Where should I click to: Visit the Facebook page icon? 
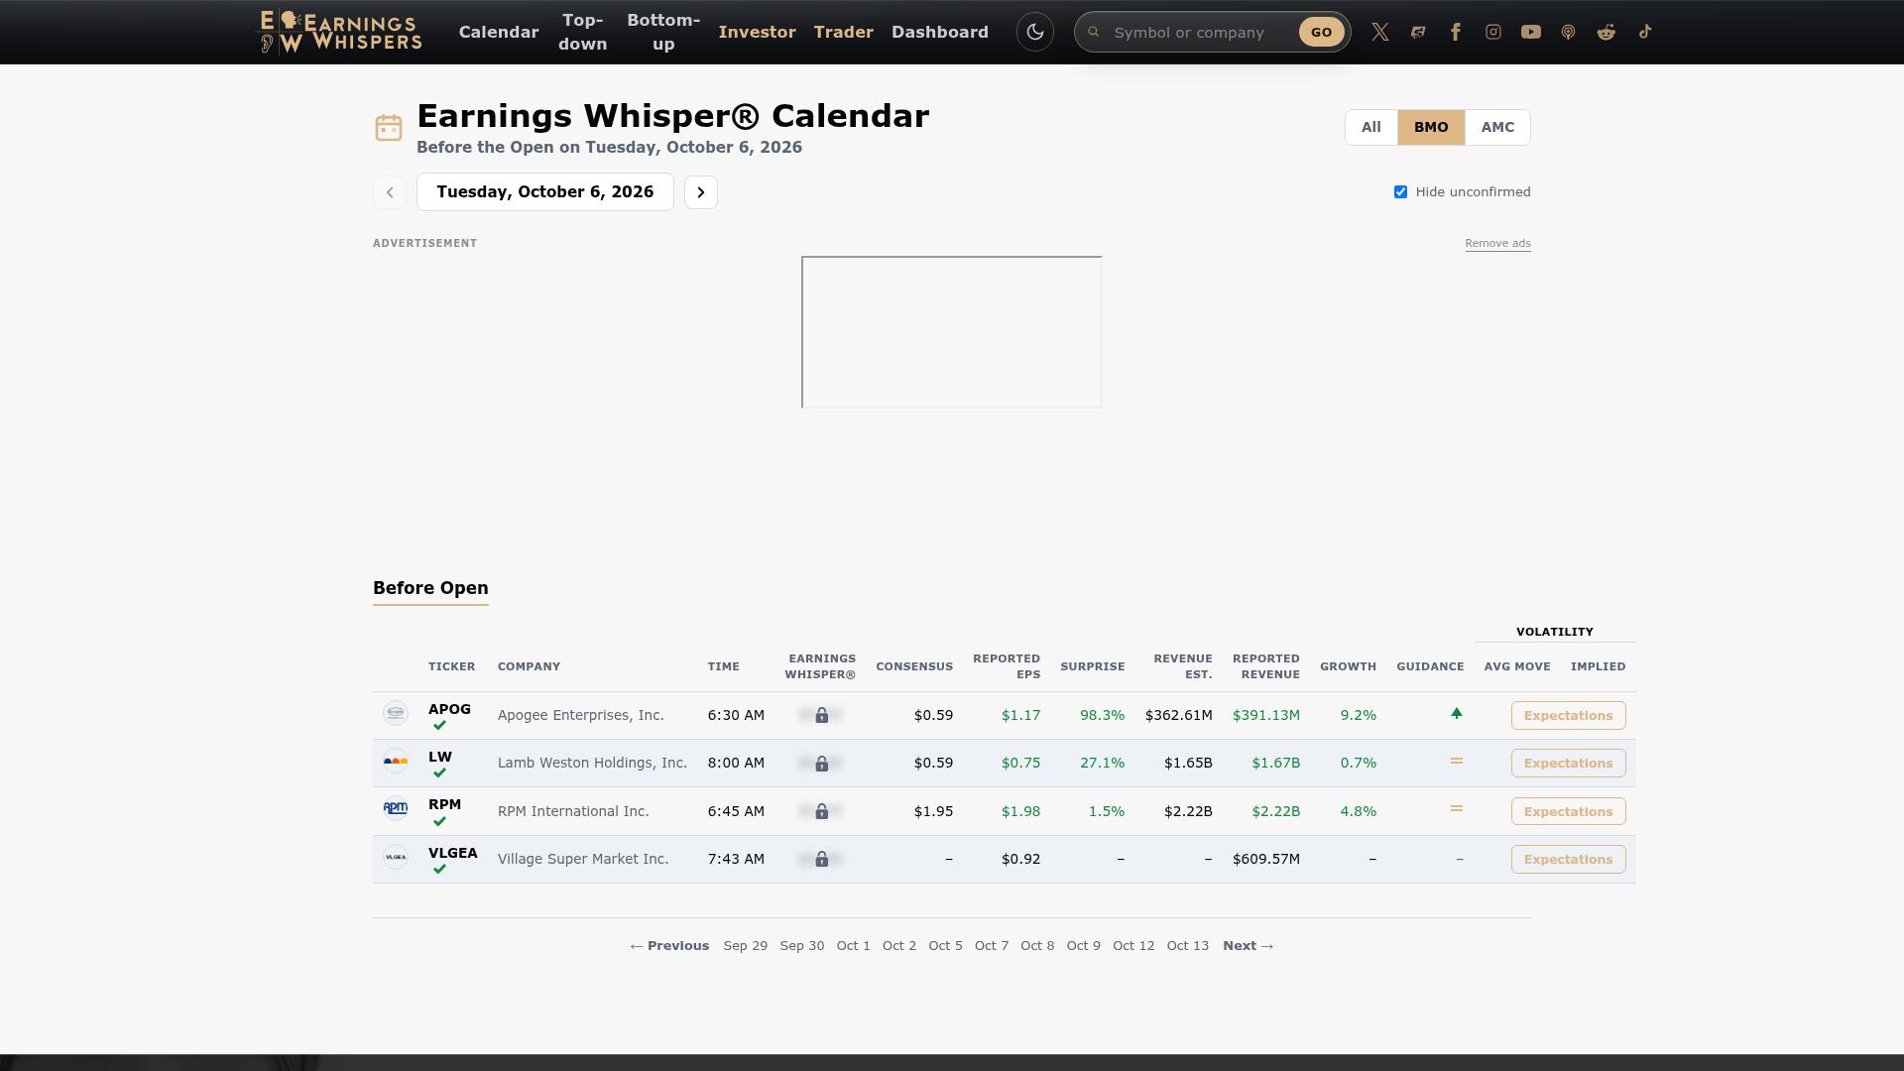(1456, 32)
